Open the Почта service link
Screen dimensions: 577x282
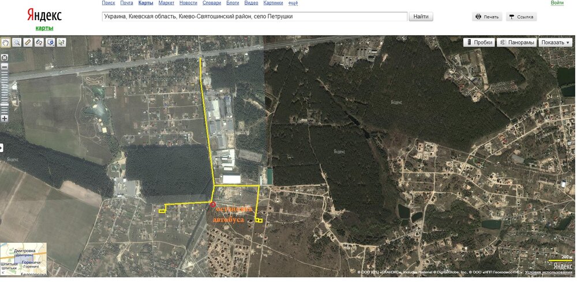pyautogui.click(x=126, y=3)
